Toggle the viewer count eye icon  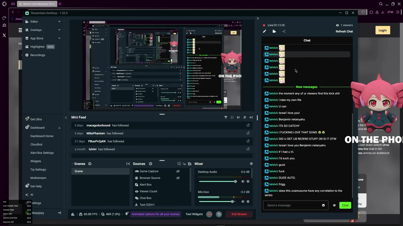point(337,25)
